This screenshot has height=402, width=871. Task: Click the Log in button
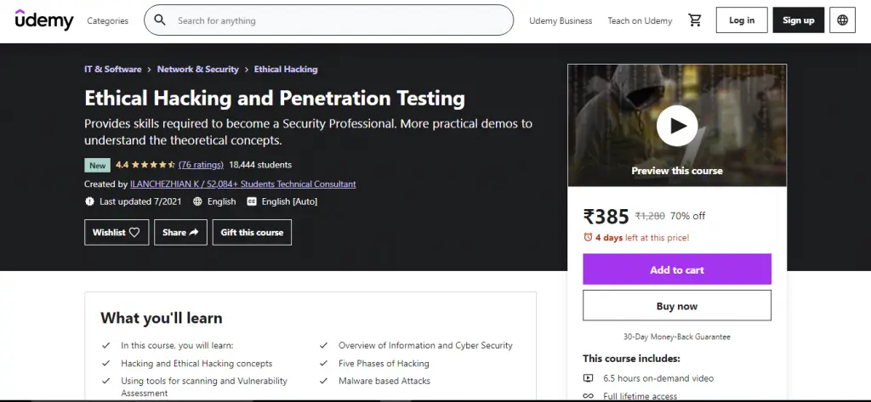(742, 20)
